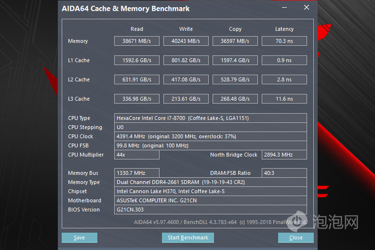Click L1 Cache Latency 0.9 ns

[285, 60]
